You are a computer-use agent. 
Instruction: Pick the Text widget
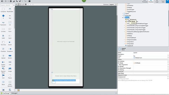pos(10,17)
